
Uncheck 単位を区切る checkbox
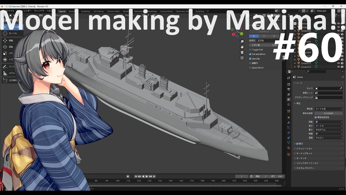pos(315,117)
